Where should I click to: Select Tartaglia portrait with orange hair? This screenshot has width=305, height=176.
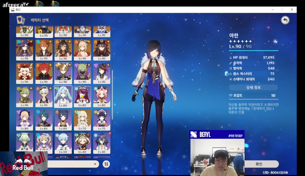point(44,50)
